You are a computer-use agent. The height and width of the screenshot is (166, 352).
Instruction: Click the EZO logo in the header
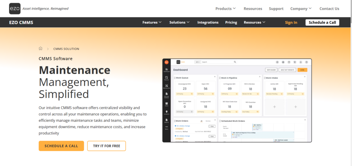[15, 9]
